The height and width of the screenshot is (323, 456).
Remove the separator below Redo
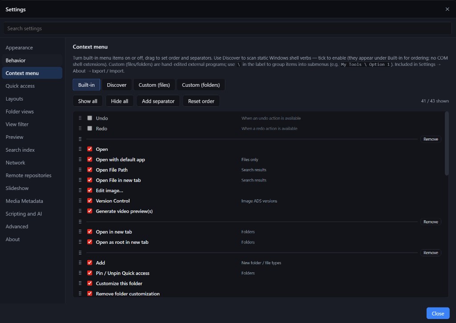(x=431, y=139)
